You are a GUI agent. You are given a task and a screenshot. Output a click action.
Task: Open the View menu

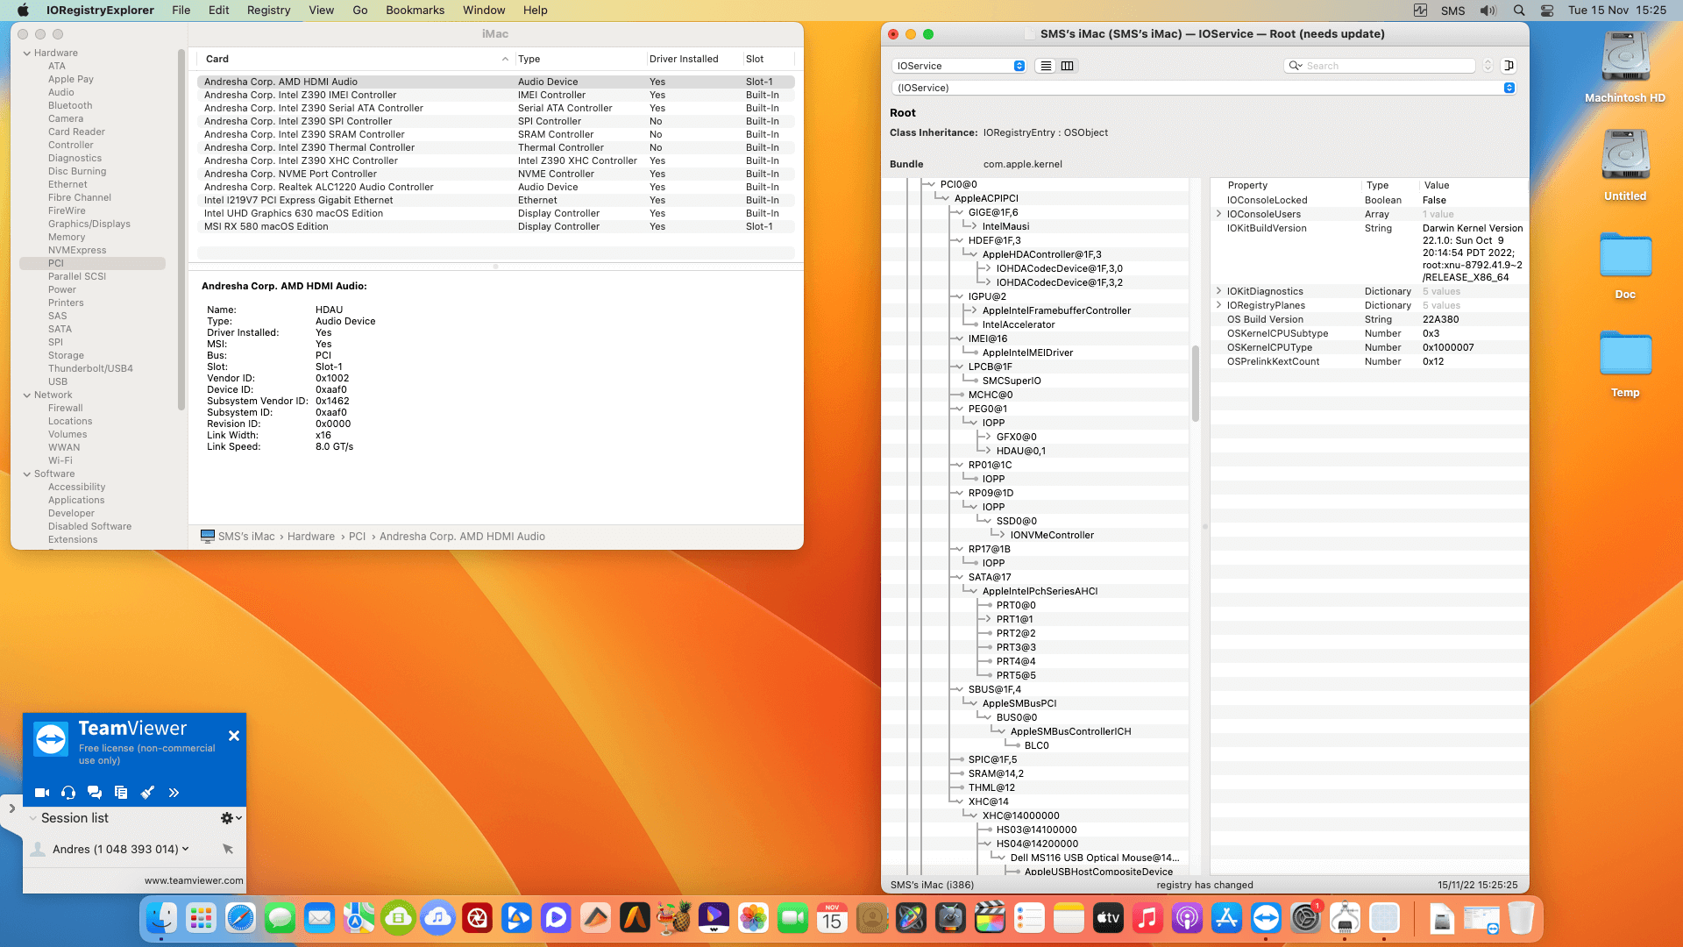click(x=322, y=11)
